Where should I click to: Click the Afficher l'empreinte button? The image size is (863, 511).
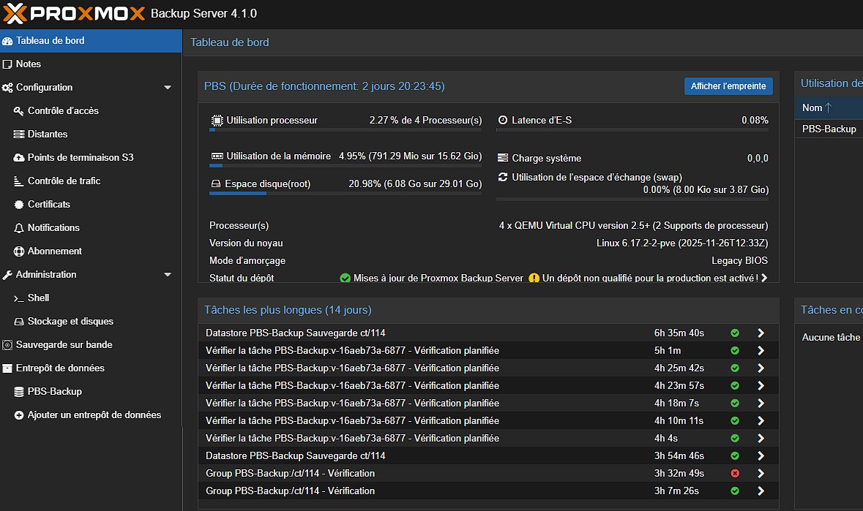tap(728, 86)
